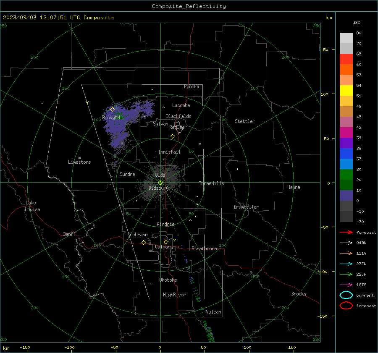Click the Olds label
This screenshot has width=378, height=353.
pyautogui.click(x=160, y=175)
